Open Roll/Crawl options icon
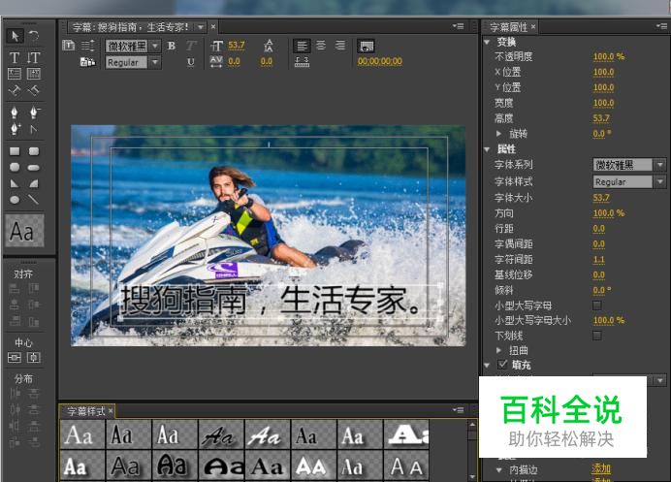Image resolution: width=671 pixels, height=482 pixels. [x=87, y=45]
